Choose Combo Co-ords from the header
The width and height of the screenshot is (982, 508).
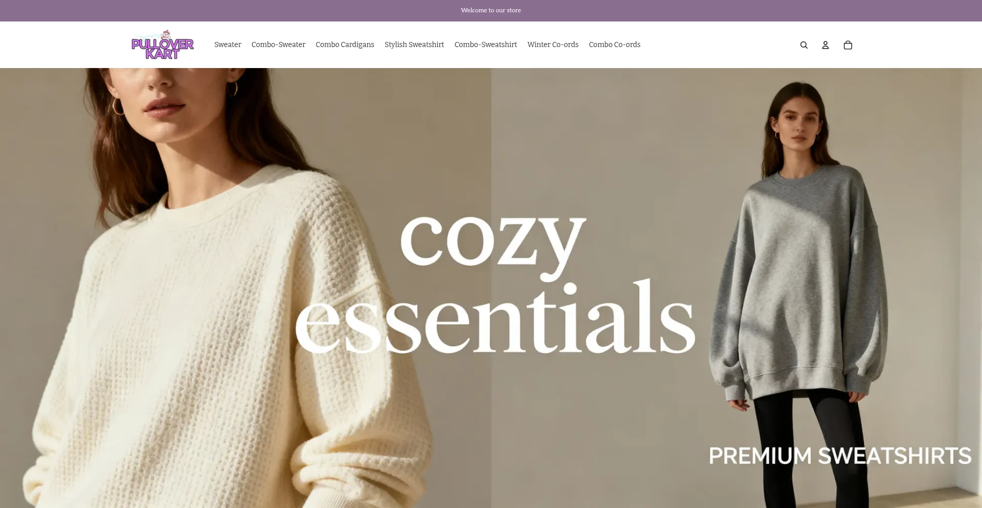[614, 45]
